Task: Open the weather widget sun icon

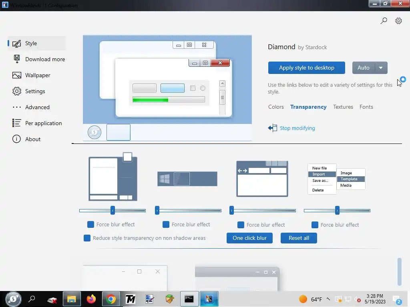Action: tap(303, 299)
